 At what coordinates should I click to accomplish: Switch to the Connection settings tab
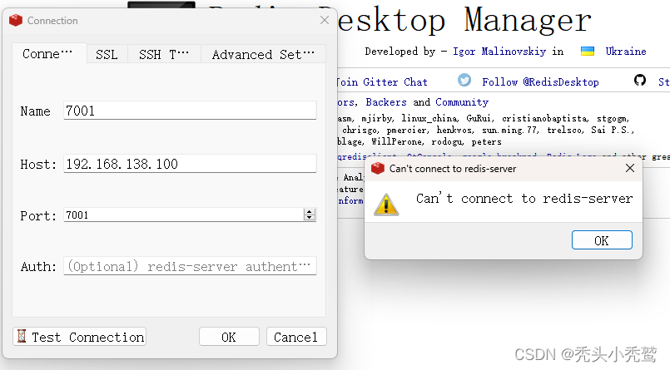coord(49,54)
